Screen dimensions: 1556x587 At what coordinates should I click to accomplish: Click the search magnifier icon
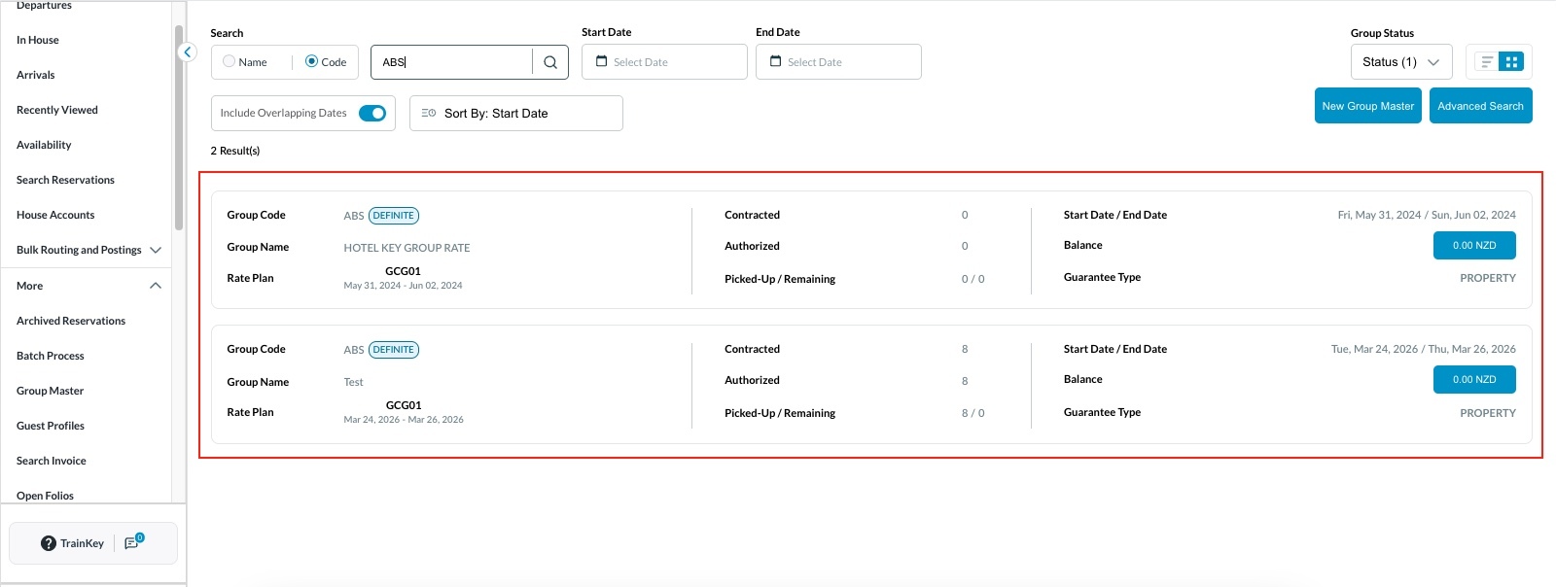[549, 62]
